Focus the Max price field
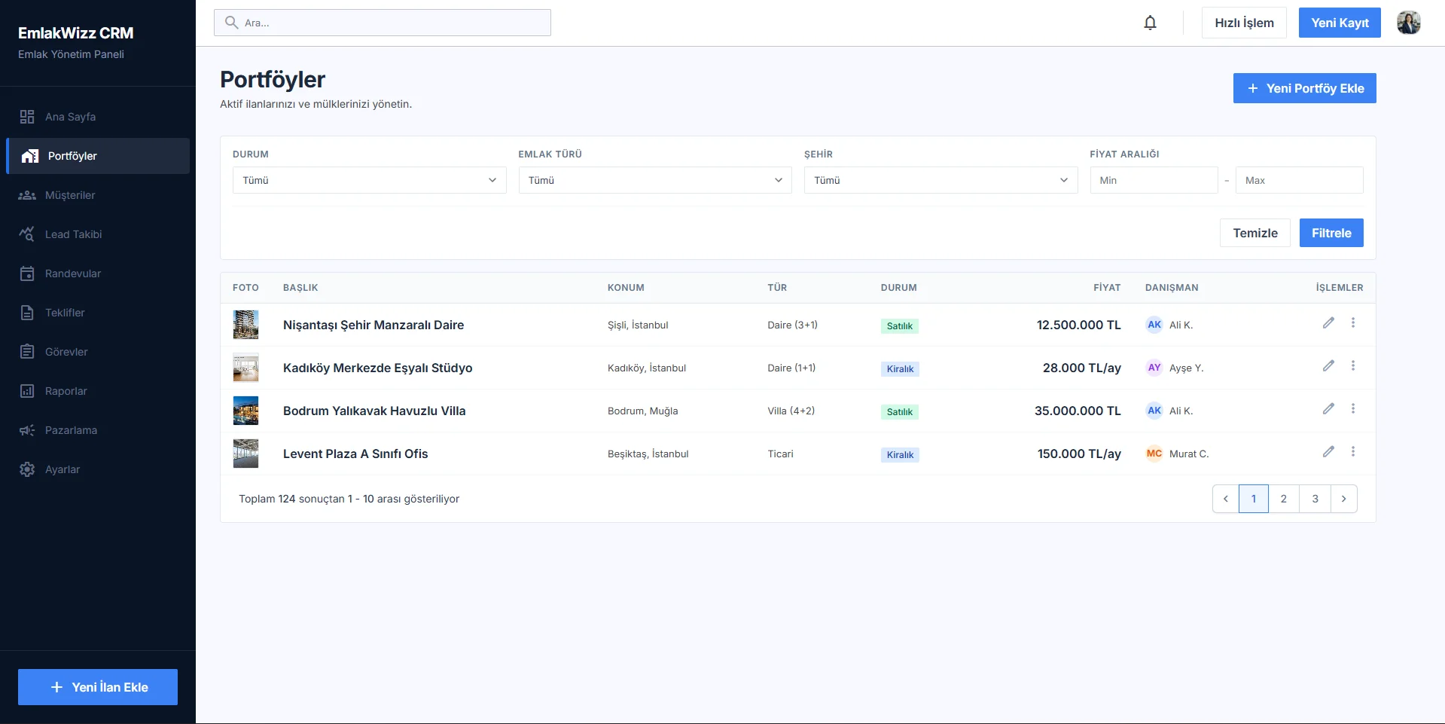The width and height of the screenshot is (1445, 724). [1299, 180]
